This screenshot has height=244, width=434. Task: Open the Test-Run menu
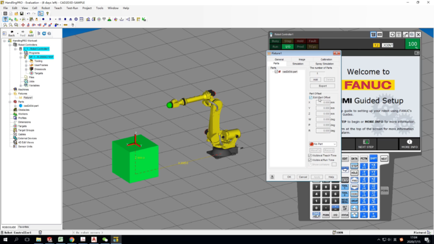click(x=72, y=8)
